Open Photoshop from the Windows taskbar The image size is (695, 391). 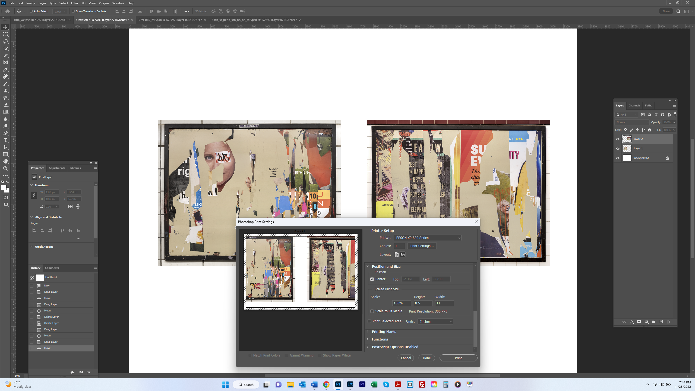338,384
